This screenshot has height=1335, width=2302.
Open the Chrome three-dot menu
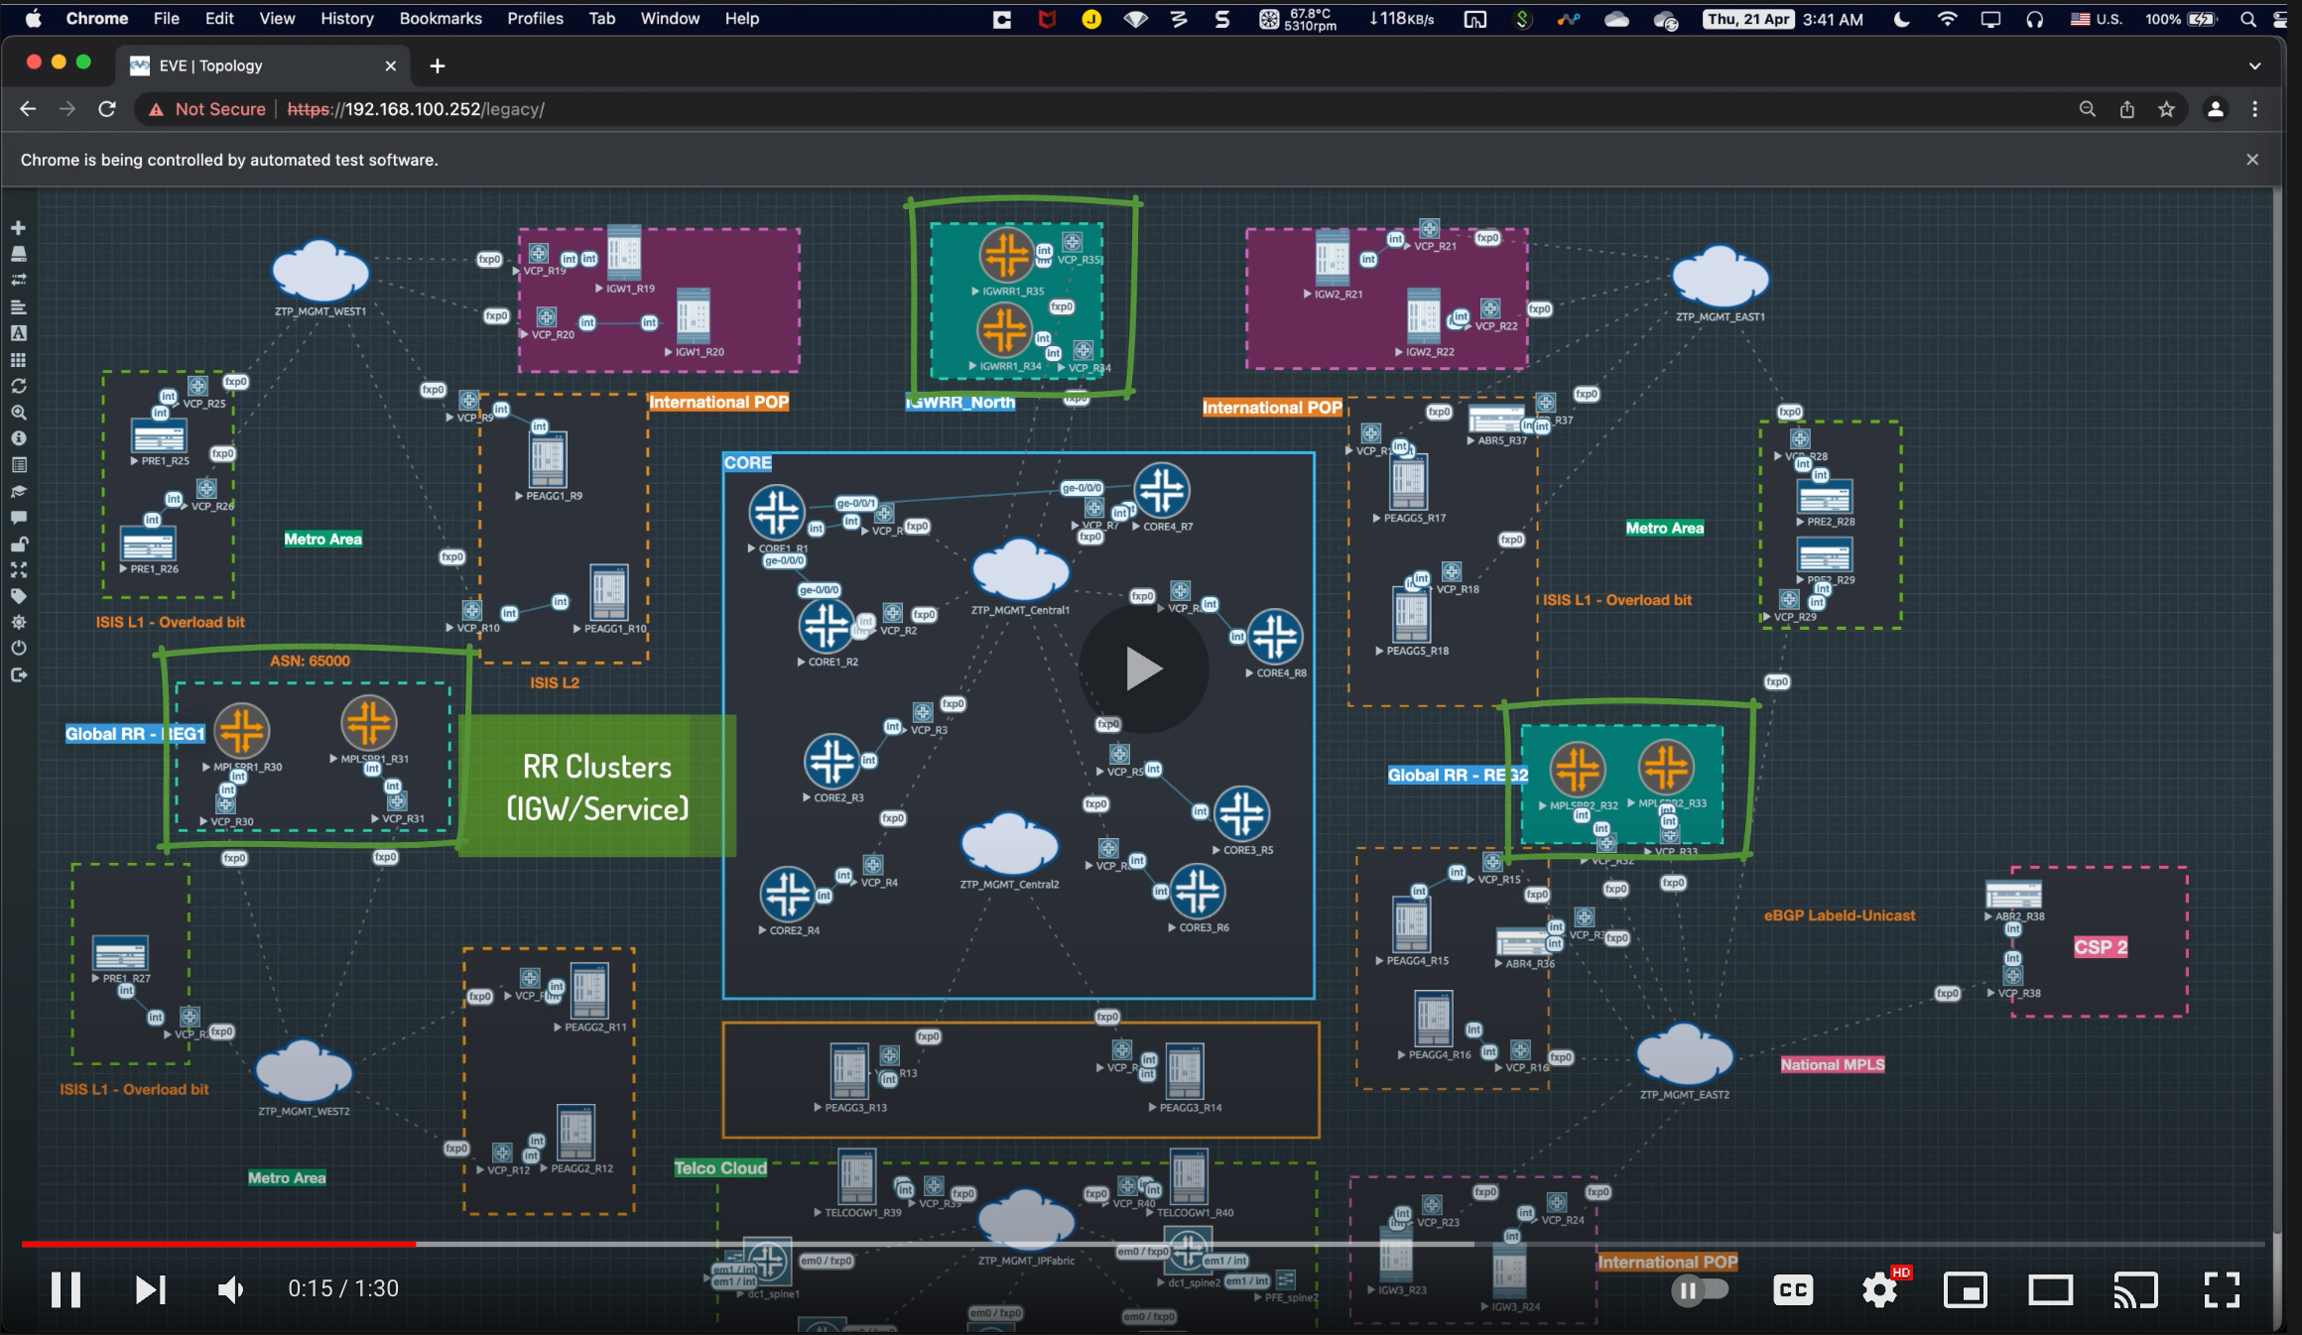click(2254, 109)
